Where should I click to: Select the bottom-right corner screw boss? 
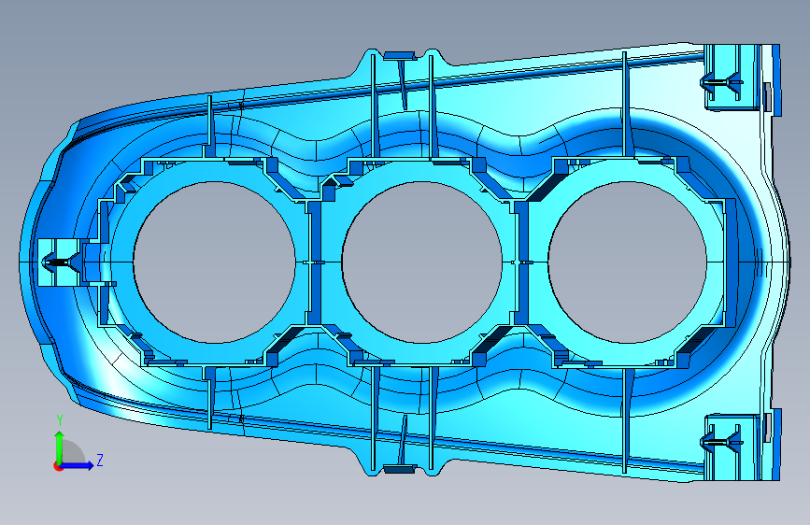(732, 447)
